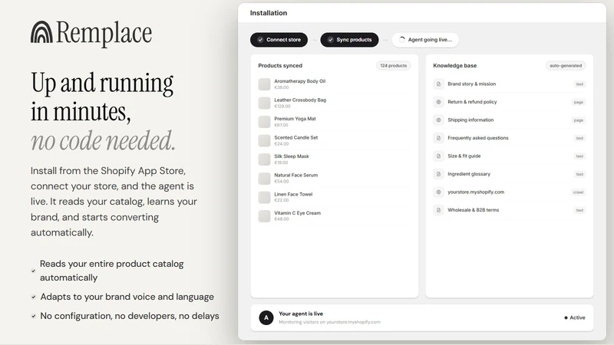
Task: Click the agent avatar A icon
Action: 266,317
